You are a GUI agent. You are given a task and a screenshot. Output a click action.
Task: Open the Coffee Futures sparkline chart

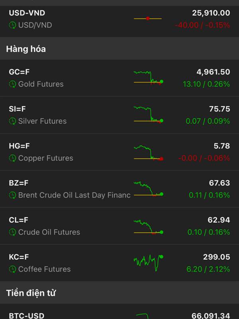(148, 262)
